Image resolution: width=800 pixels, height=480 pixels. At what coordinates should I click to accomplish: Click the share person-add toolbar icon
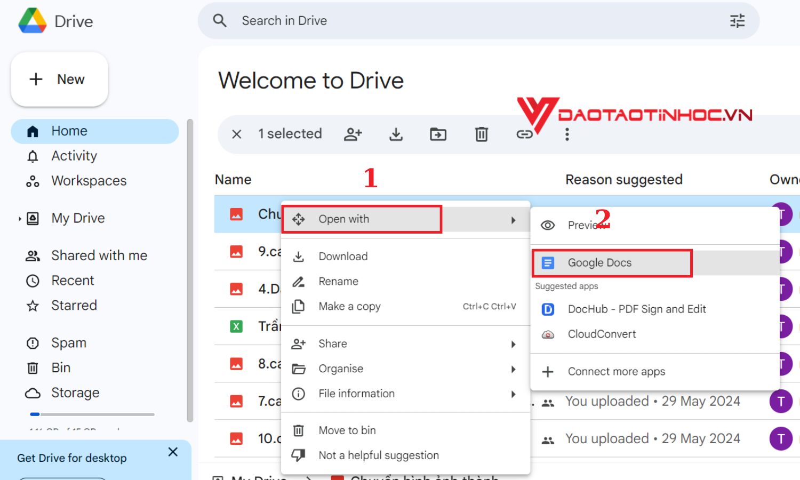(x=353, y=134)
